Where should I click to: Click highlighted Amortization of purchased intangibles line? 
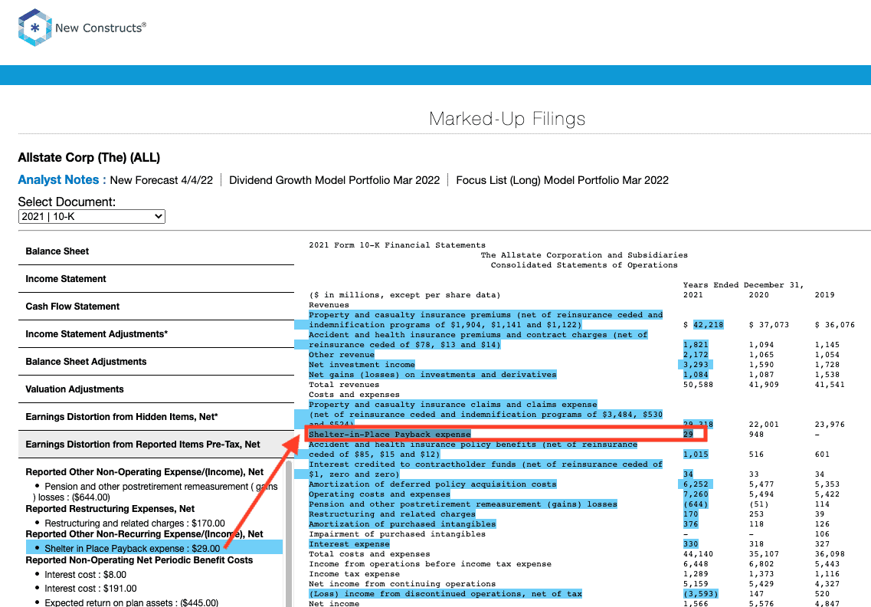tap(402, 524)
